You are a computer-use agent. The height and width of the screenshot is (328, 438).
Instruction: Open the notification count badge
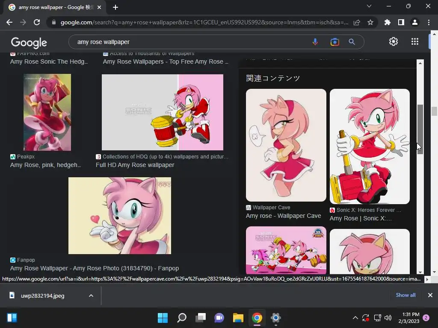click(x=426, y=318)
